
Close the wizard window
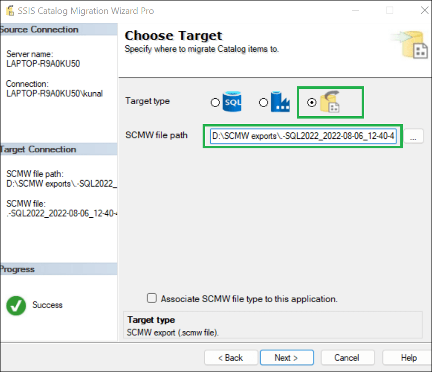tap(425, 10)
